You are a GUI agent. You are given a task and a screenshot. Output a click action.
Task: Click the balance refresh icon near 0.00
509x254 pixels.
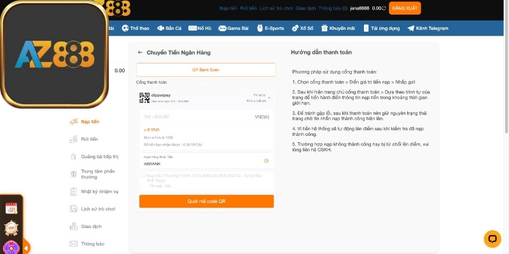coord(384,8)
